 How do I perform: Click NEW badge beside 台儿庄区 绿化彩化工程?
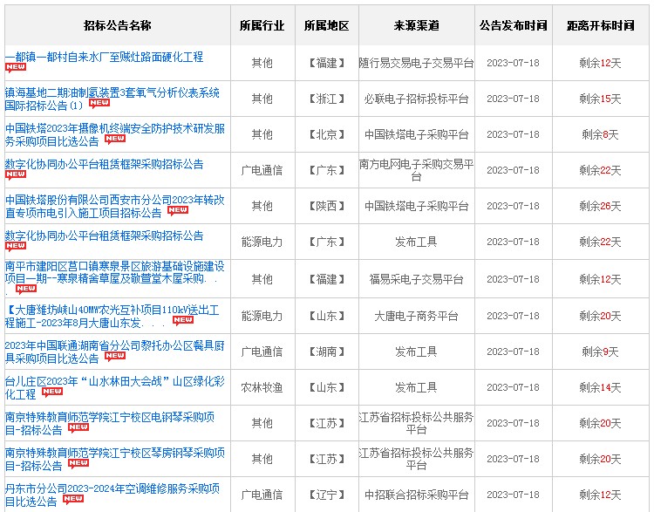point(52,393)
